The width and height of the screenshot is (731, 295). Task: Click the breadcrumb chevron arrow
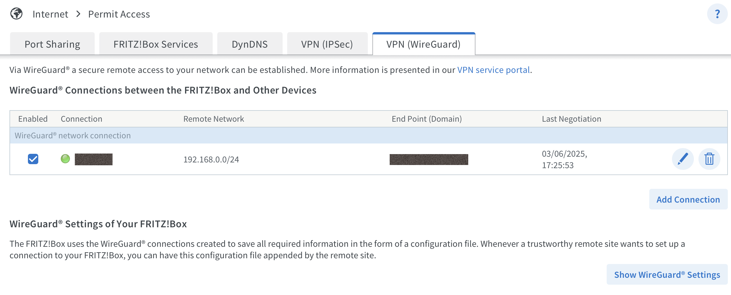coord(78,14)
